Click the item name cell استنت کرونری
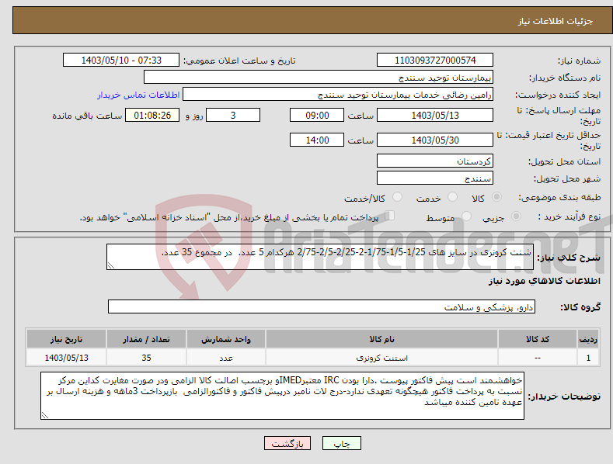The image size is (613, 464). (x=382, y=358)
